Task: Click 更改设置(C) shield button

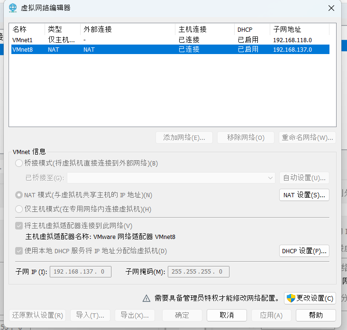Action: [x=310, y=298]
